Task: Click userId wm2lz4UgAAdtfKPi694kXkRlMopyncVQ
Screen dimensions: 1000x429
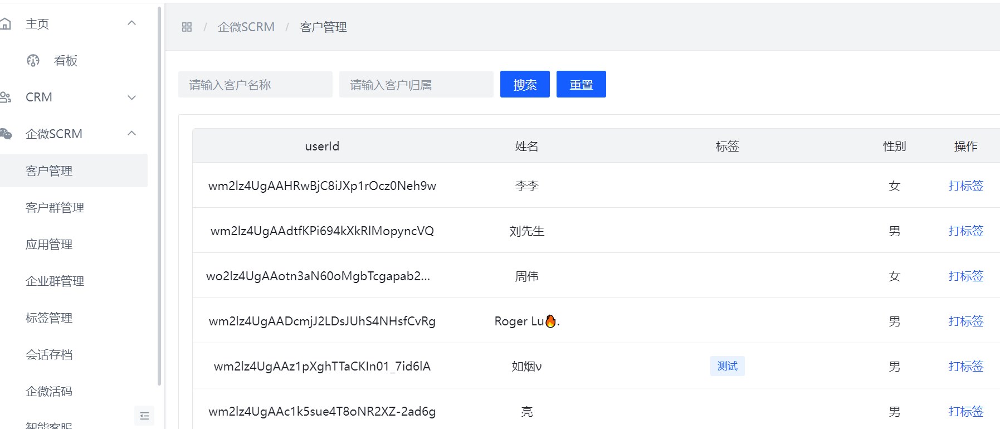Action: (x=322, y=231)
